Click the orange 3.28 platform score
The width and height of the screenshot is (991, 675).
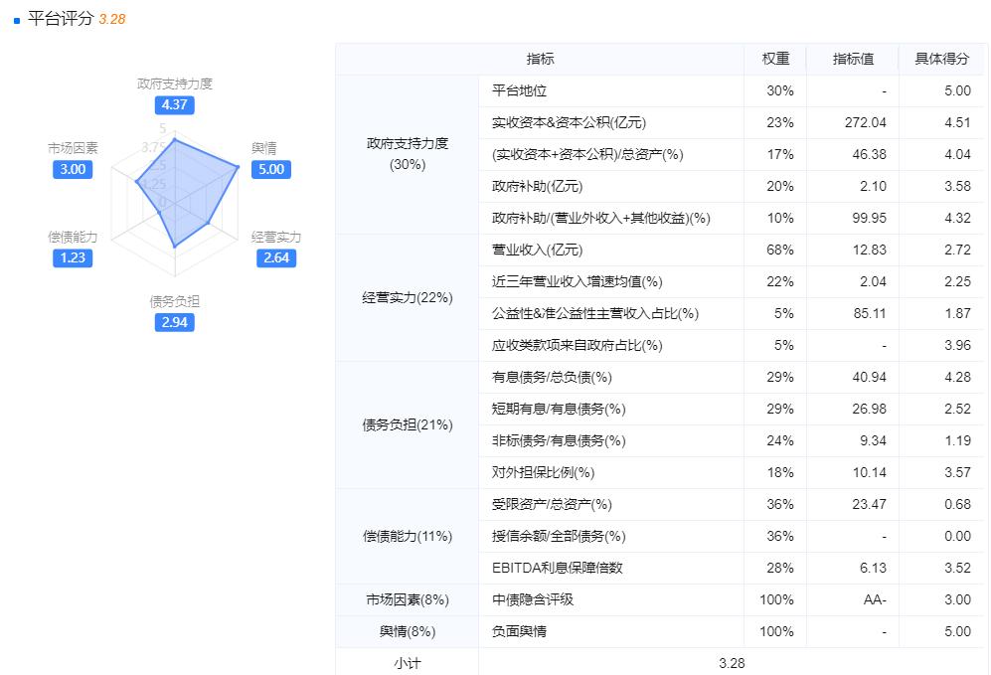click(x=112, y=20)
